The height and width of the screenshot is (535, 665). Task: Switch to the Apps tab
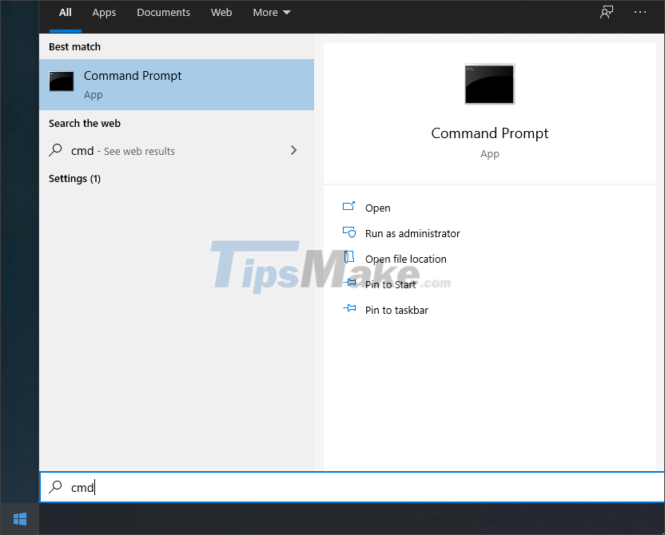[104, 12]
